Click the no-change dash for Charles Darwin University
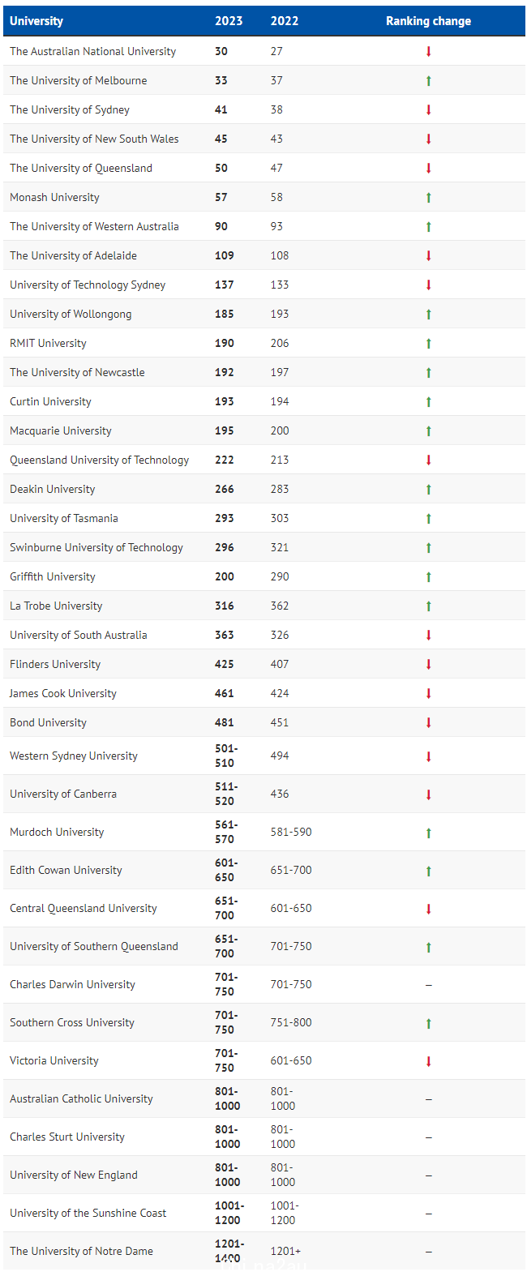 429,985
